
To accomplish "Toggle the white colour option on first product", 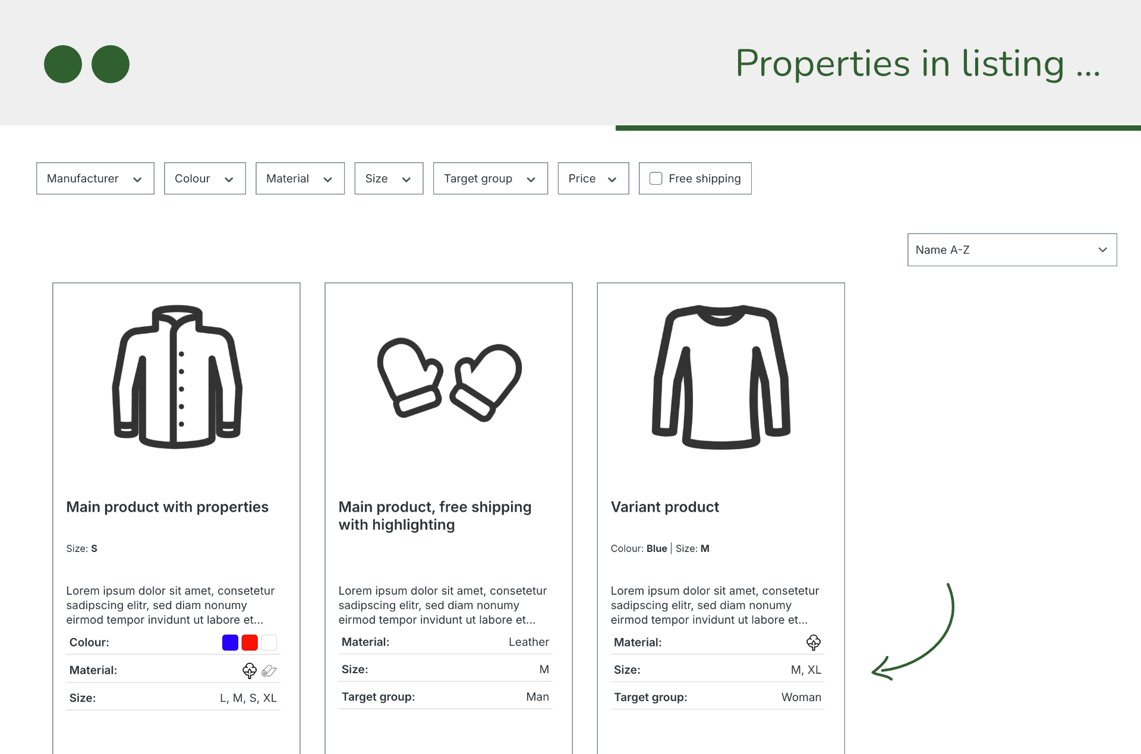I will 269,642.
